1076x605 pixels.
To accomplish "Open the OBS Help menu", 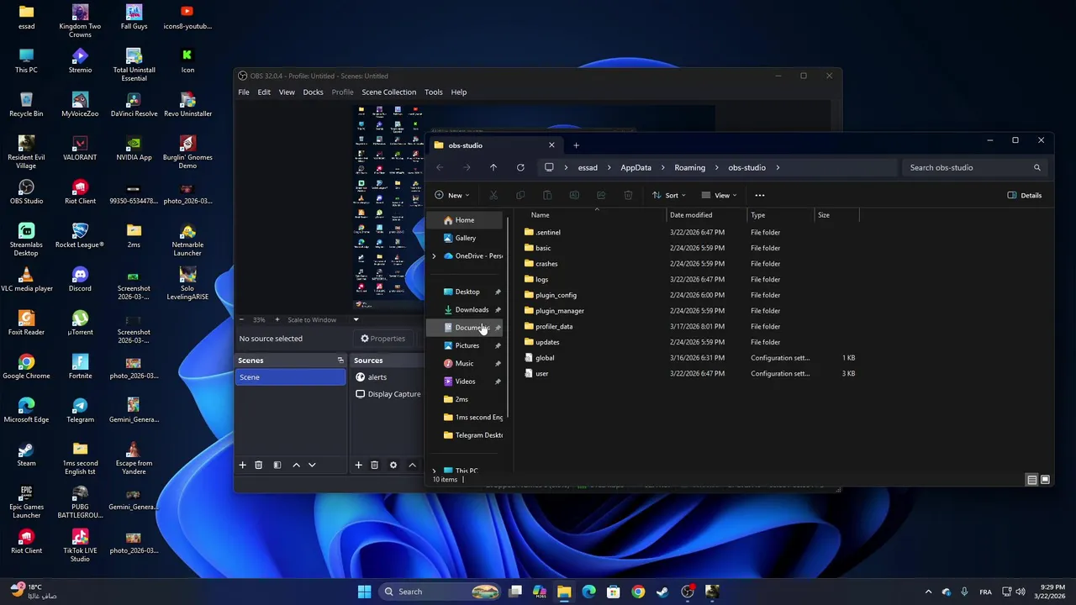I will [x=458, y=92].
